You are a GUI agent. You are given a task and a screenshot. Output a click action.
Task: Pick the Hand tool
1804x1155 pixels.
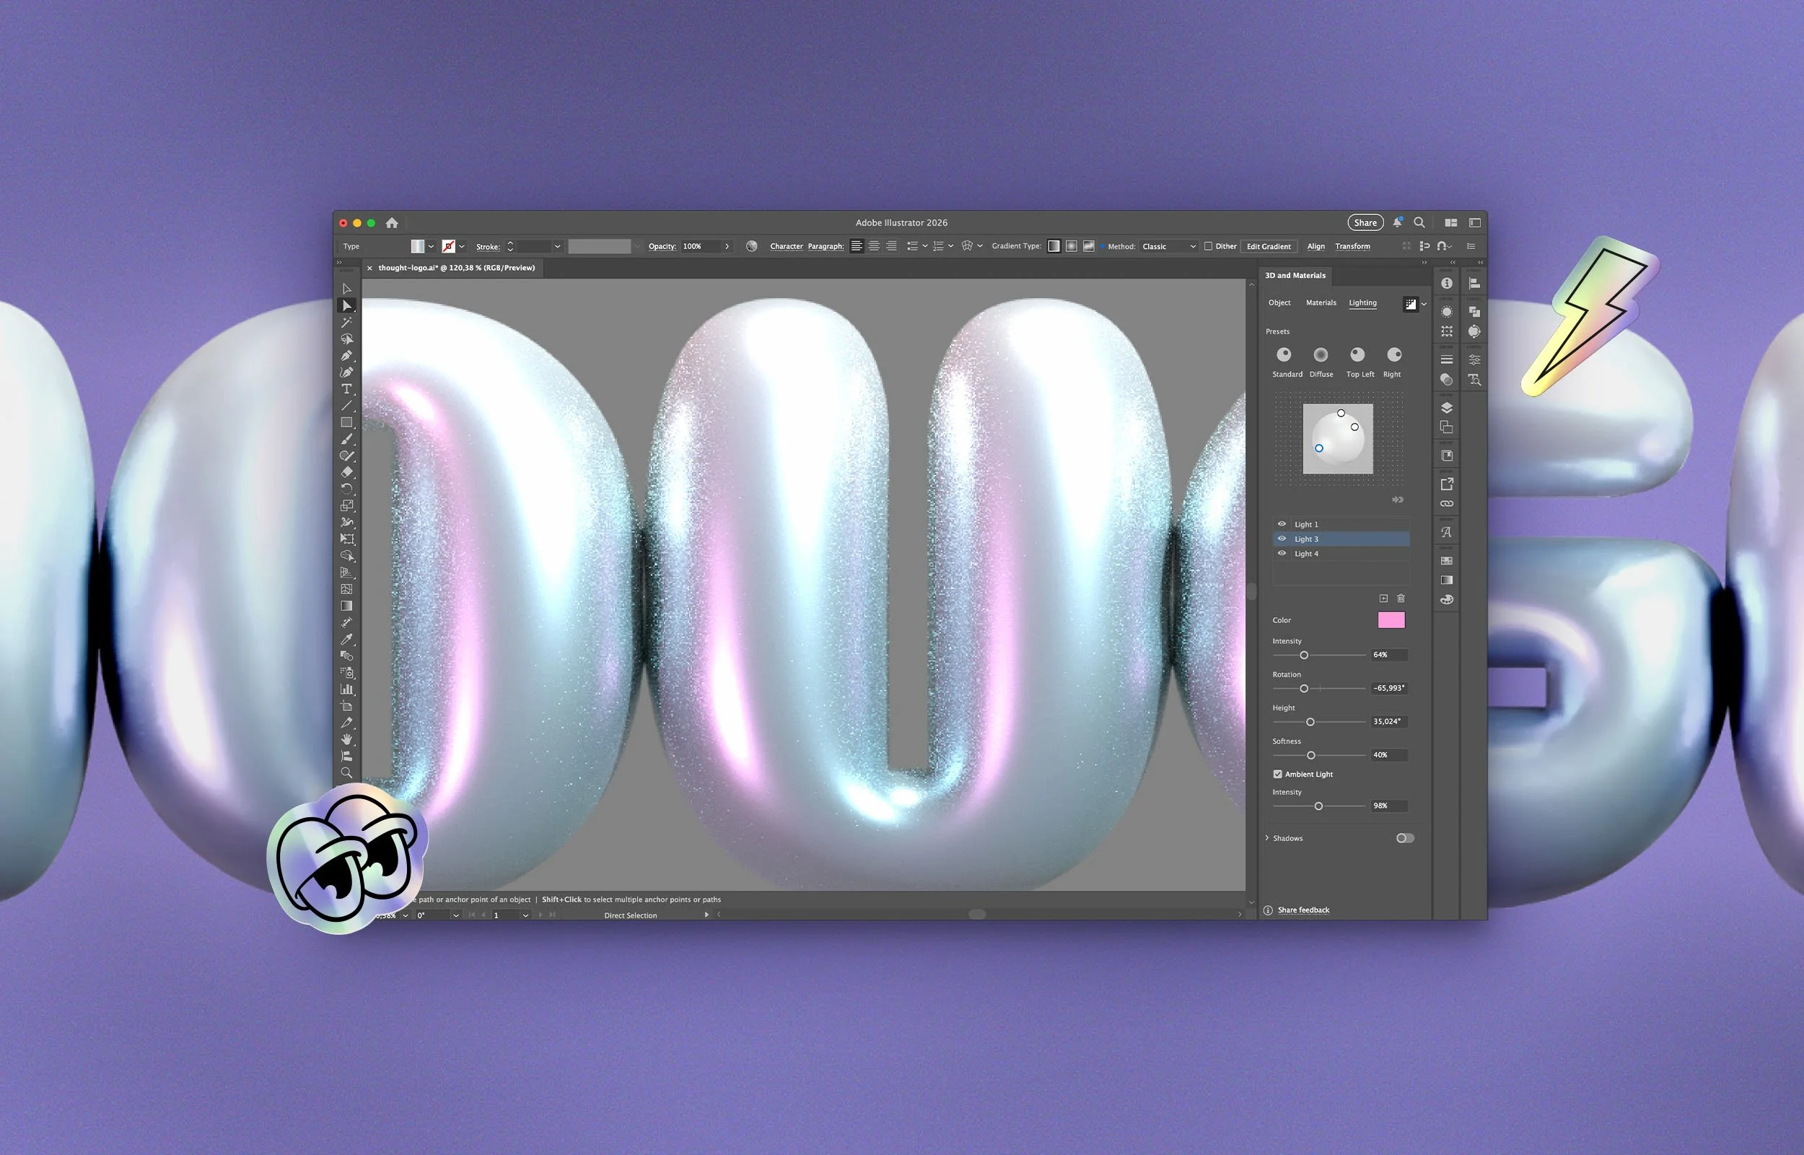click(346, 739)
